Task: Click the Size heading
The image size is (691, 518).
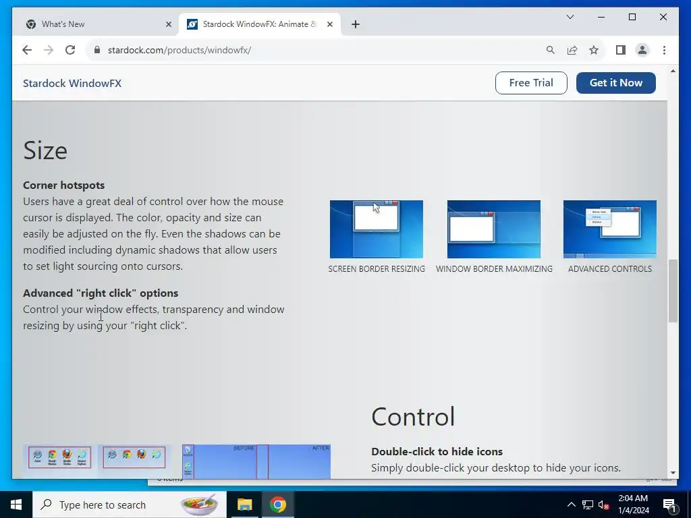Action: (x=45, y=150)
